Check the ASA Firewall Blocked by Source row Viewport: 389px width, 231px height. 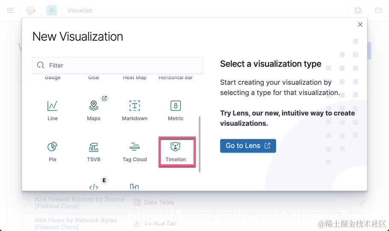click(24, 203)
